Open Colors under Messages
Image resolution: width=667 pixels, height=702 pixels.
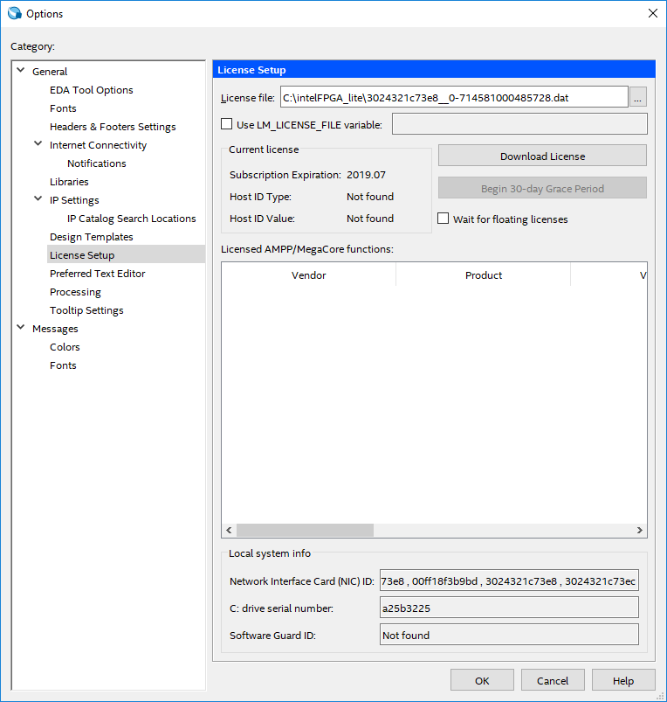tap(65, 347)
